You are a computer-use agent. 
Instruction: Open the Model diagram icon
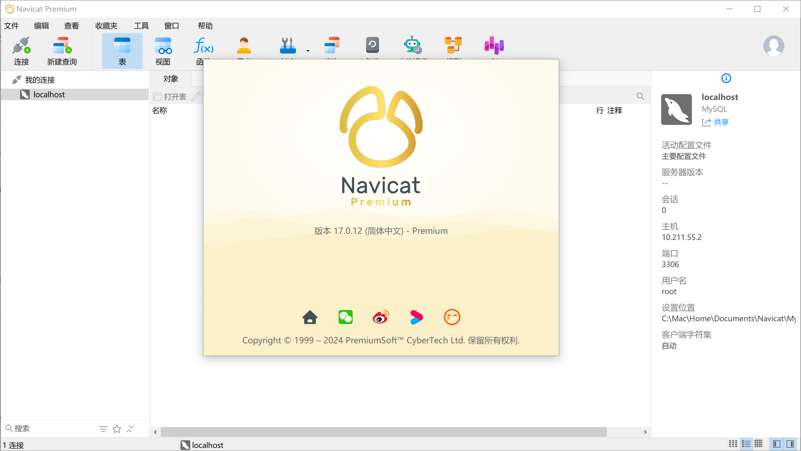453,46
